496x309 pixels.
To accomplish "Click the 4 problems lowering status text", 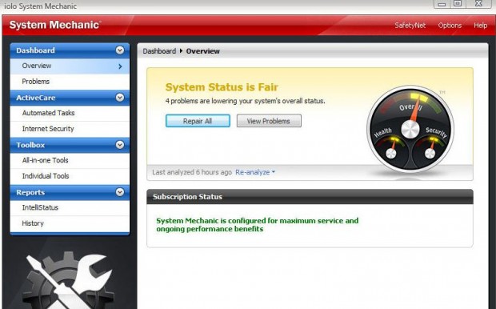I will coord(245,101).
